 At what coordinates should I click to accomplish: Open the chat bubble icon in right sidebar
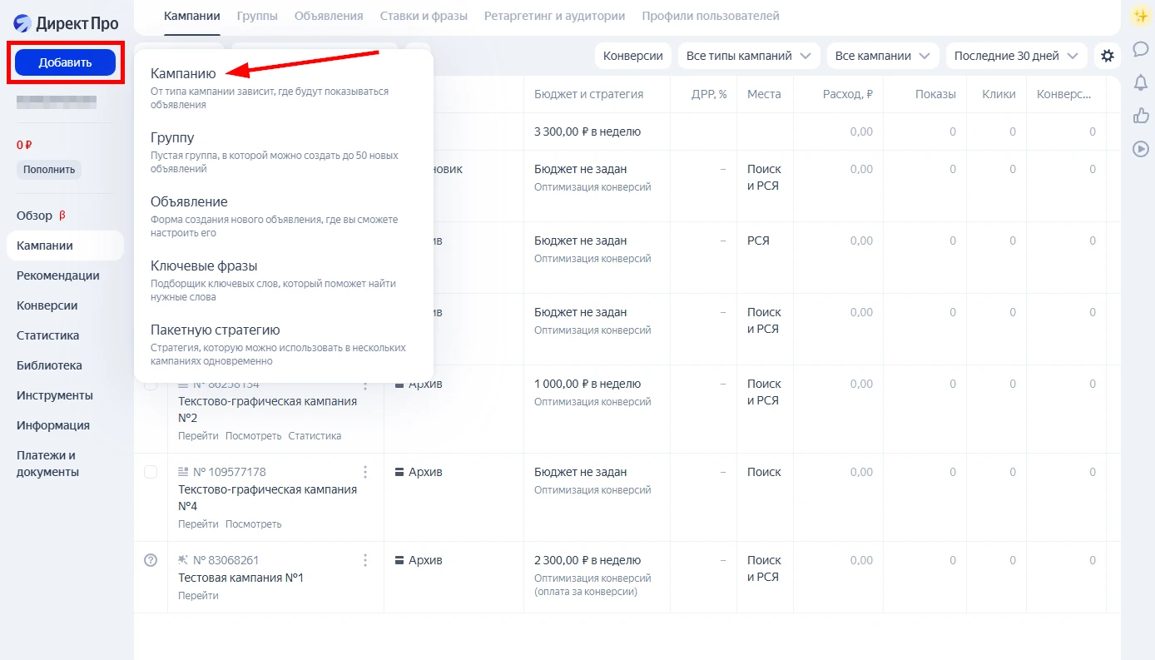click(1141, 49)
